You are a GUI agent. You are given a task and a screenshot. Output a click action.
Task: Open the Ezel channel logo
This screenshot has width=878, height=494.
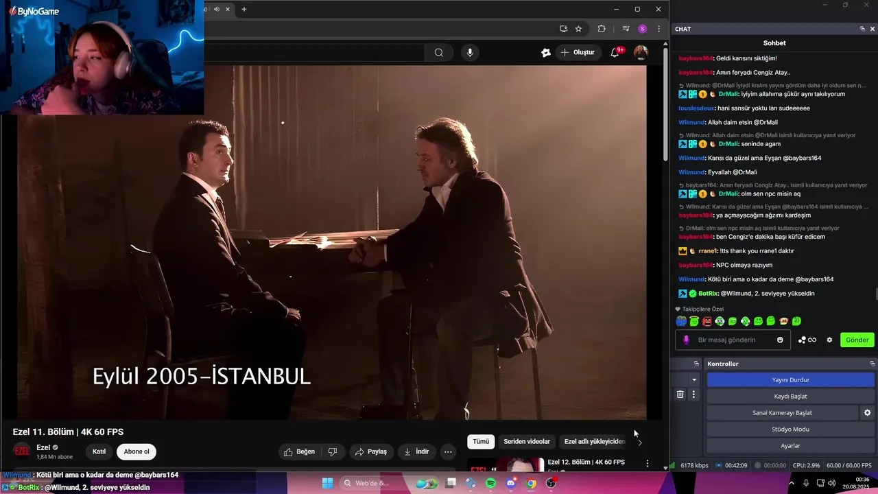pos(22,451)
